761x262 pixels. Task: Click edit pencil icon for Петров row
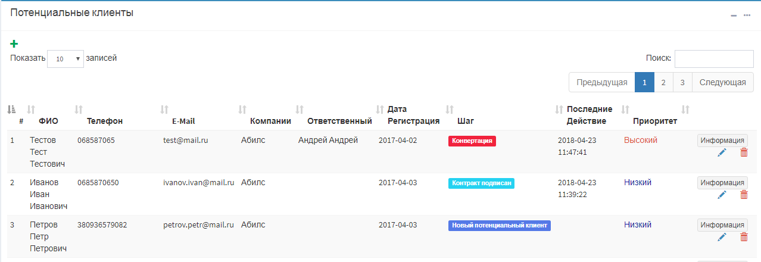722,237
